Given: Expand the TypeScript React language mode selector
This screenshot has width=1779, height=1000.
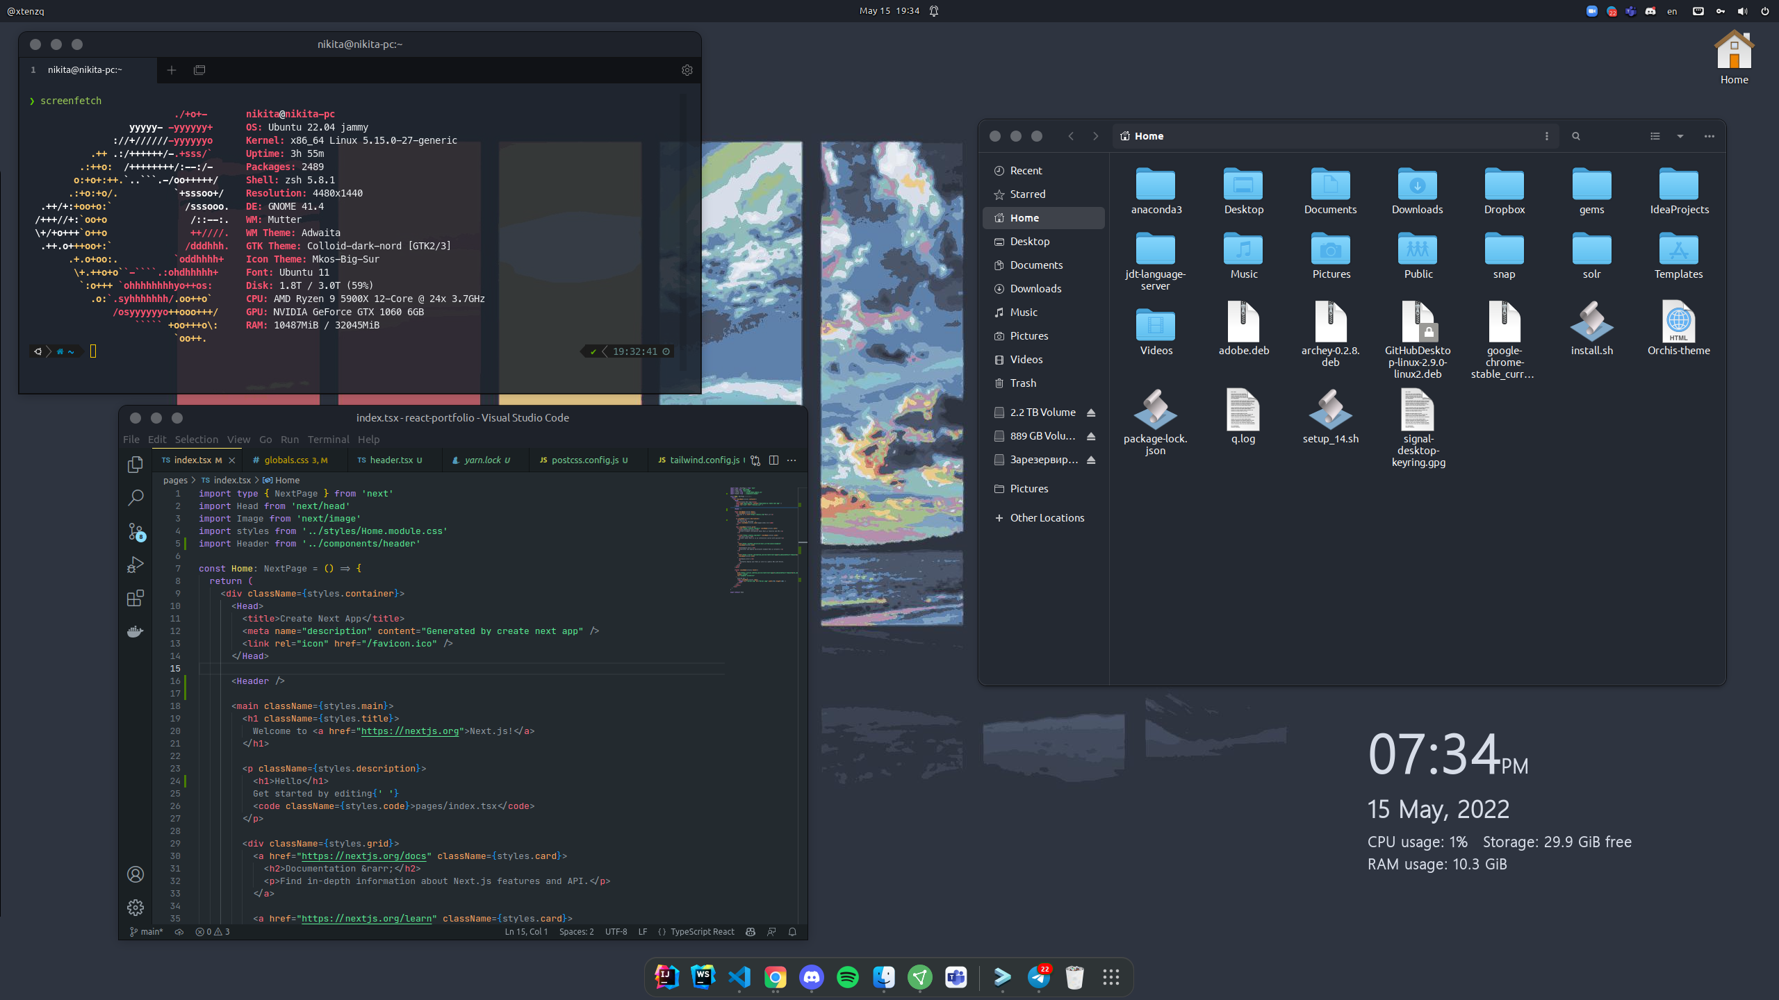Looking at the screenshot, I should point(702,932).
